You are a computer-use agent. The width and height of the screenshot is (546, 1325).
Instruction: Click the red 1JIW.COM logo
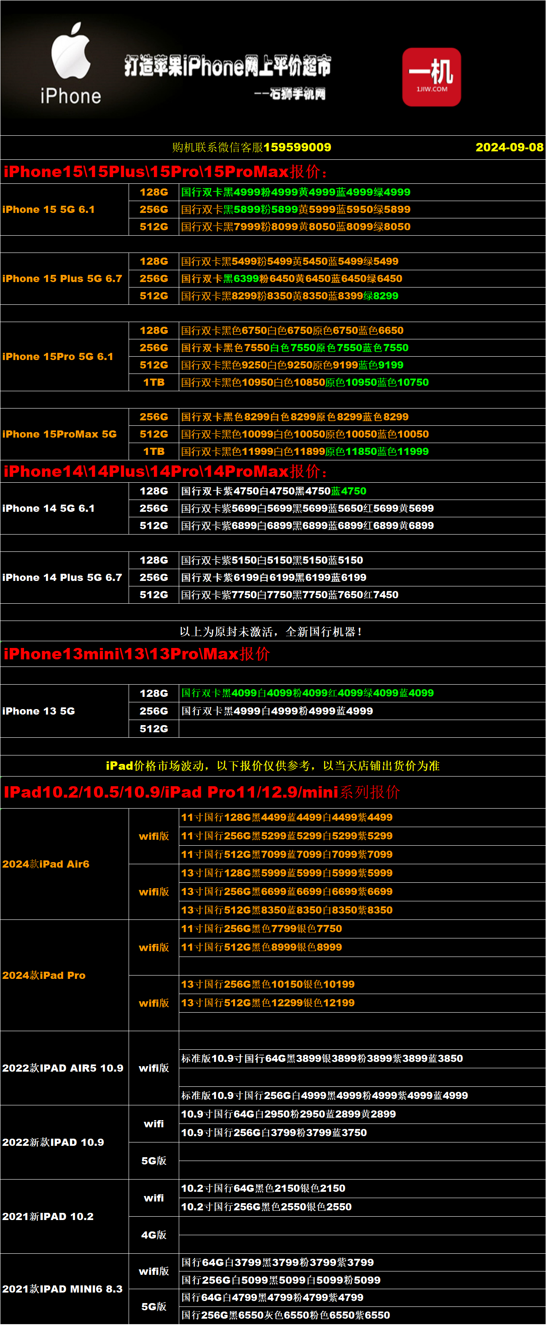pyautogui.click(x=431, y=77)
